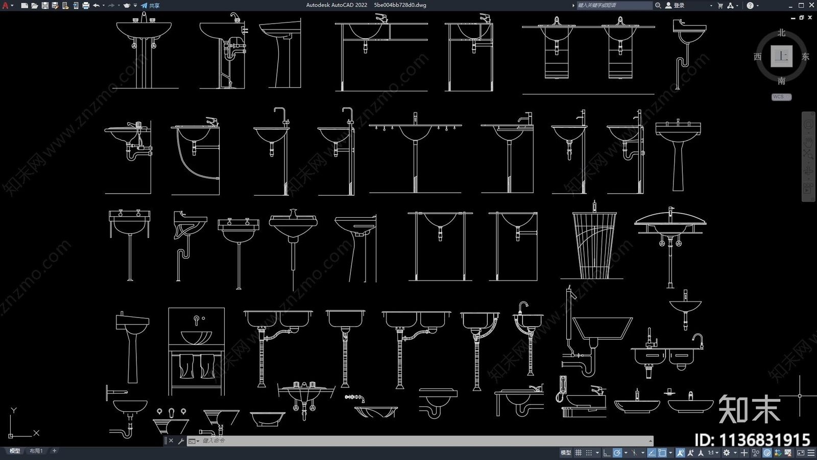Click Clean Screen icon in status bar

(801, 453)
